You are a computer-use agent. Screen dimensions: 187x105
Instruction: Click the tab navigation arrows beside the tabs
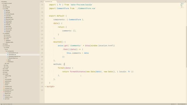[x=41, y=1]
